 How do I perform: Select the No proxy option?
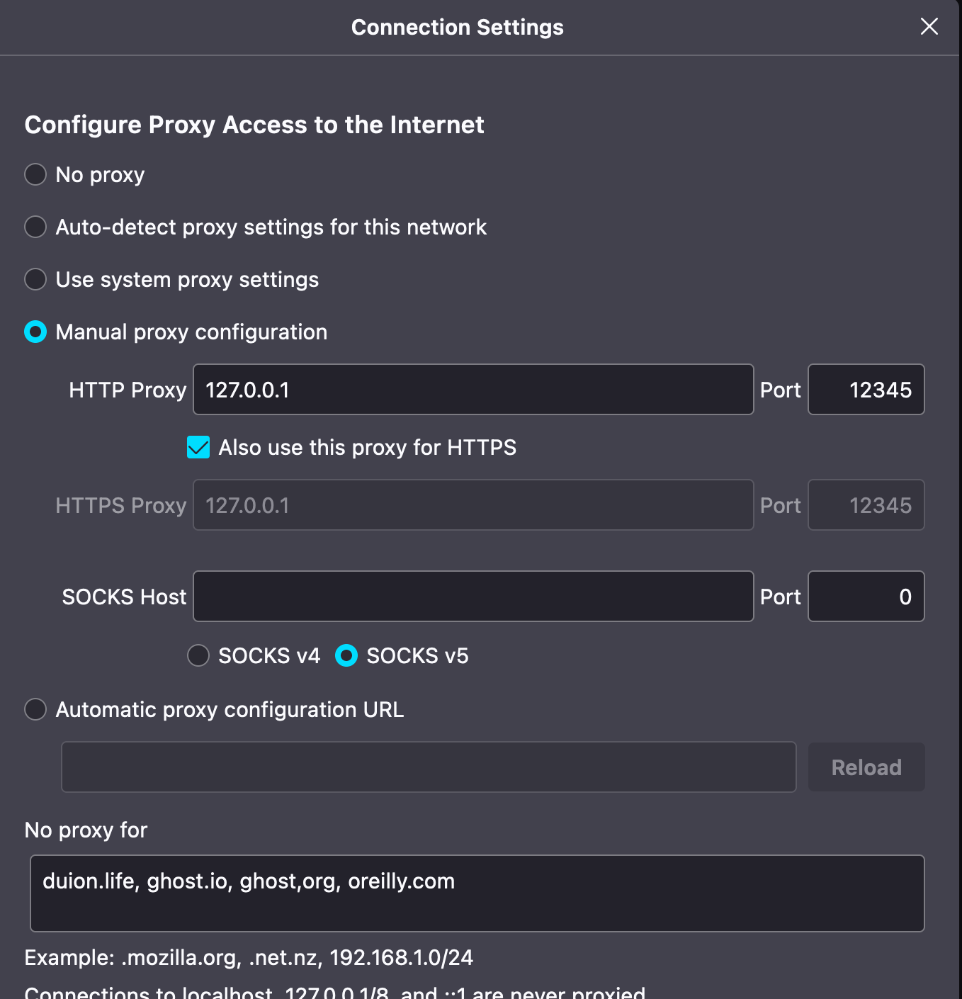(x=35, y=174)
